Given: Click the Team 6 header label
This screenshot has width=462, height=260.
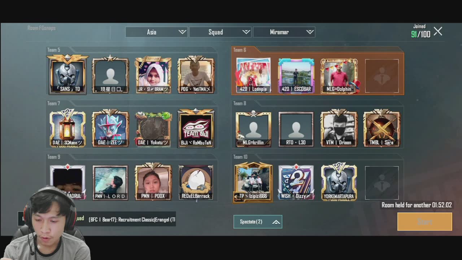Looking at the screenshot, I should click(240, 50).
